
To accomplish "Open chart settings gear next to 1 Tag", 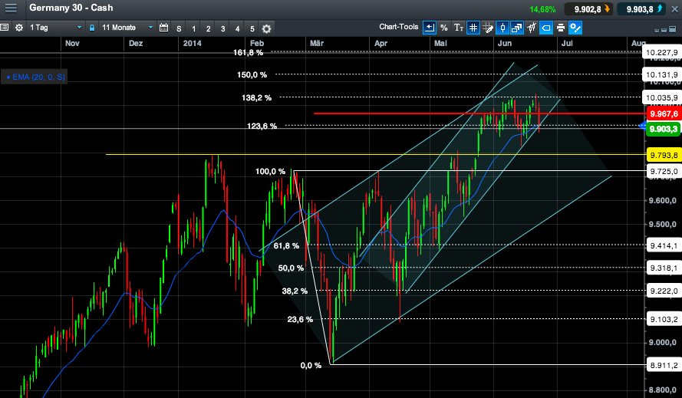I will 19,28.
